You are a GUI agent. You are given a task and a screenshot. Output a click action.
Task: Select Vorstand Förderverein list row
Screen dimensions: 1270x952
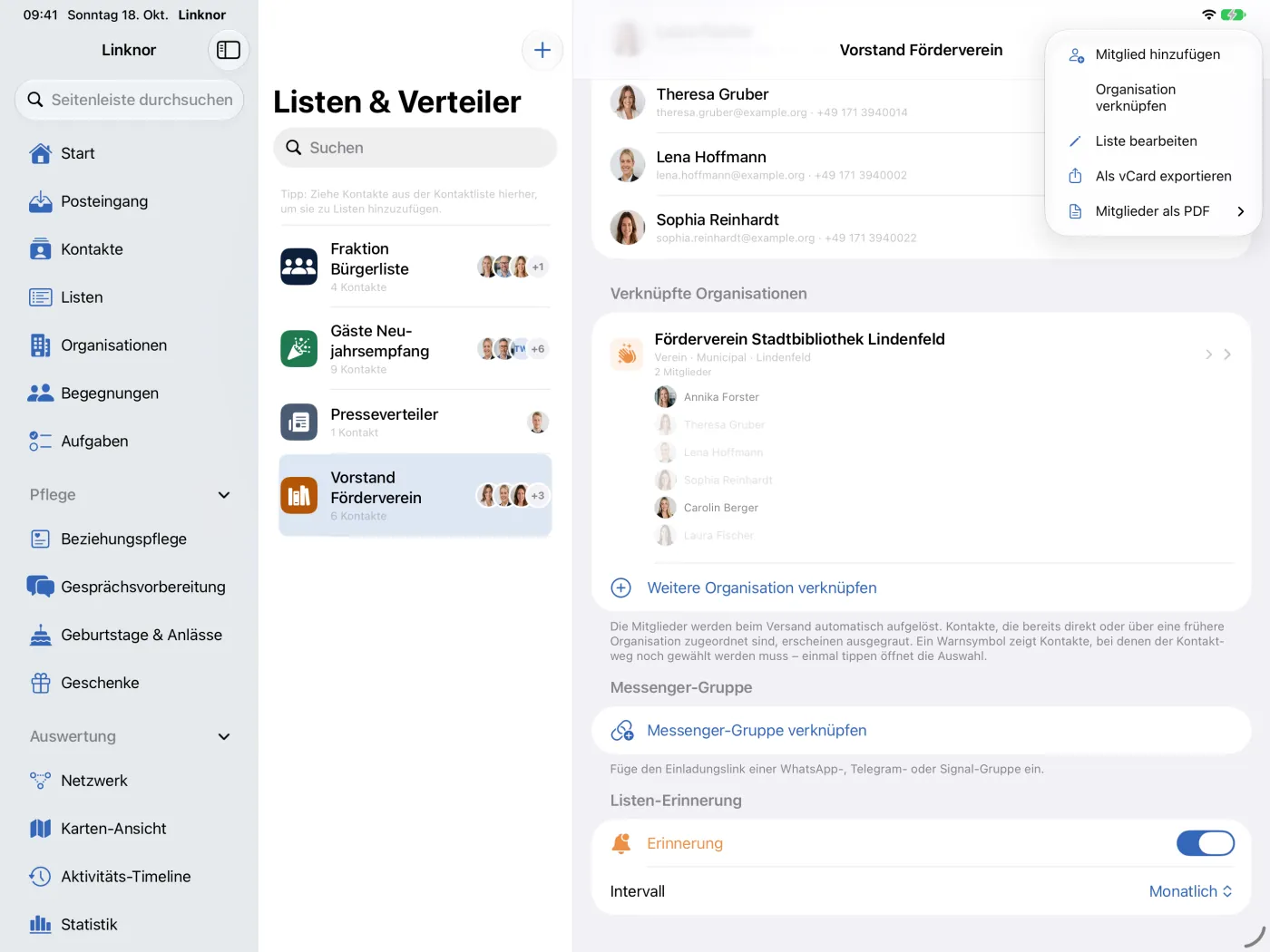click(415, 496)
